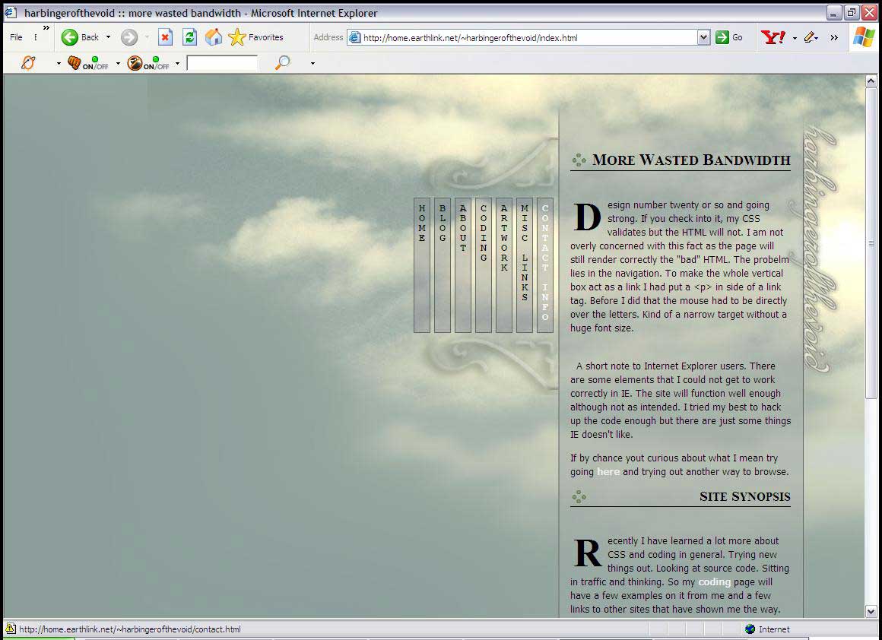Open the ARTWORK vertical nav tab
Viewport: 882px width, 640px height.
(504, 265)
